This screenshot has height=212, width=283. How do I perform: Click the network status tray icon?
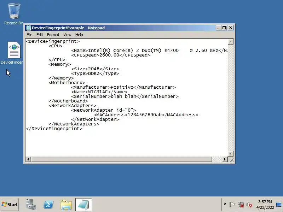click(241, 205)
